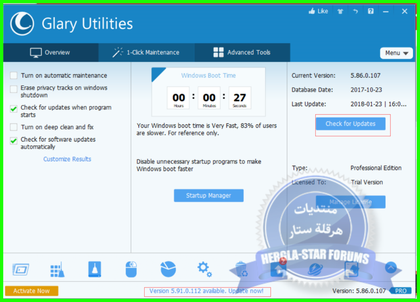Click the Like thumbs-up button
The width and height of the screenshot is (420, 302).
[318, 11]
